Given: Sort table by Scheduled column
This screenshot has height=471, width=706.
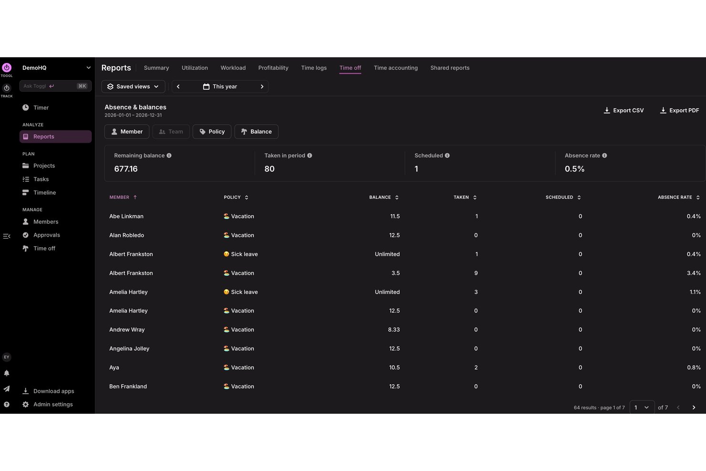Looking at the screenshot, I should tap(563, 198).
